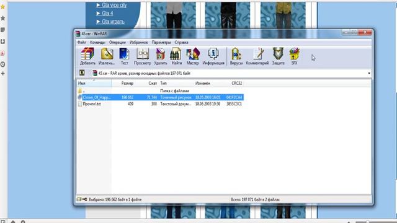Open the Команды menu
The image size is (397, 223).
pos(98,42)
